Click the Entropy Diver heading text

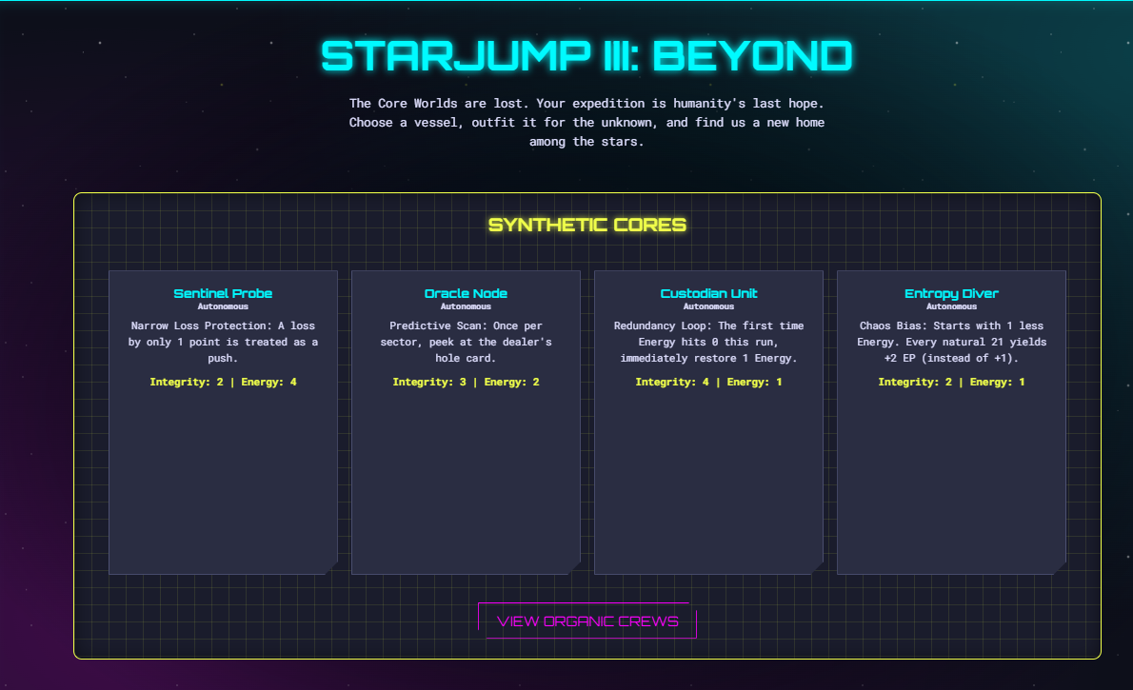pyautogui.click(x=952, y=293)
